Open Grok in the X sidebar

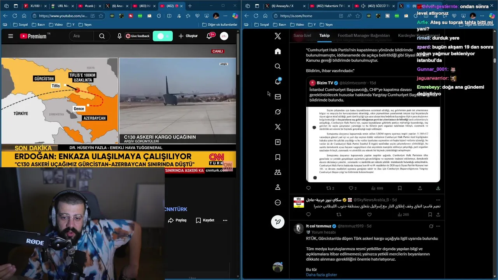(x=278, y=112)
